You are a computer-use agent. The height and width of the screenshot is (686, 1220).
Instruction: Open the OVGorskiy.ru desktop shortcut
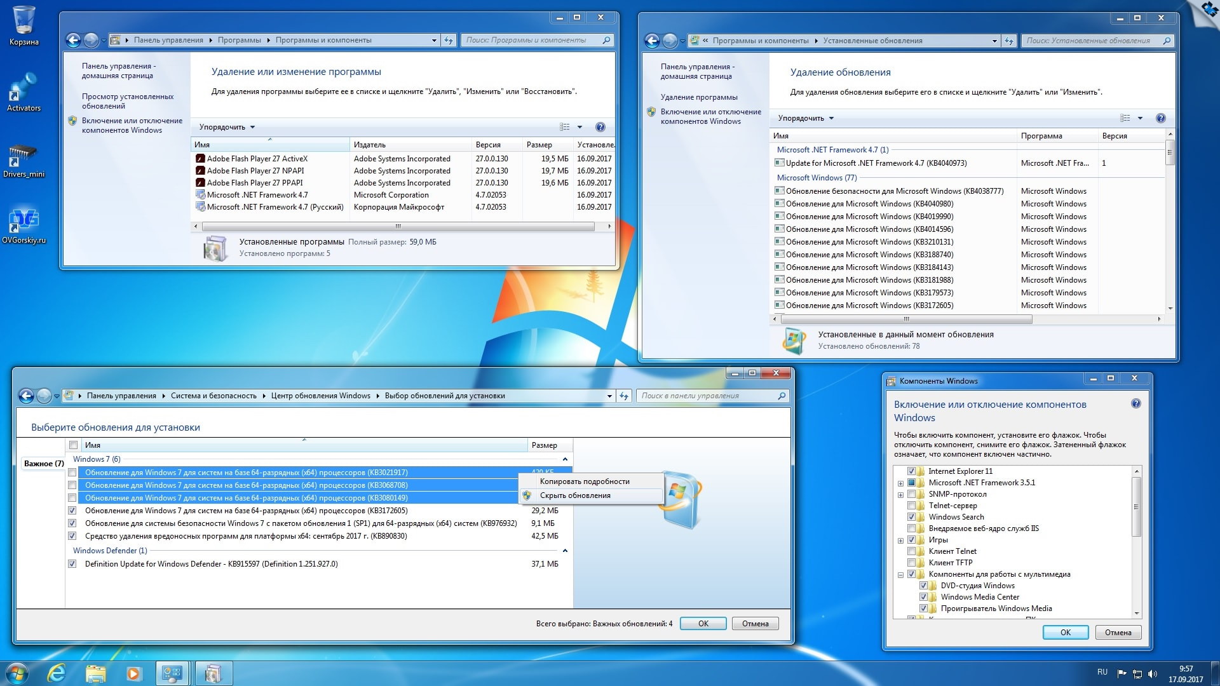[24, 222]
